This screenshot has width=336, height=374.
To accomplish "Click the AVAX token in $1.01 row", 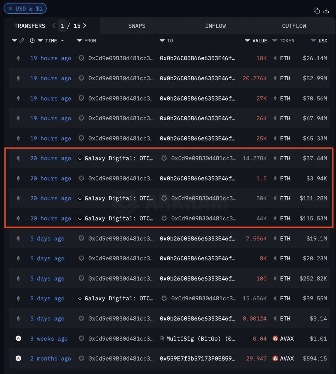I will click(287, 339).
